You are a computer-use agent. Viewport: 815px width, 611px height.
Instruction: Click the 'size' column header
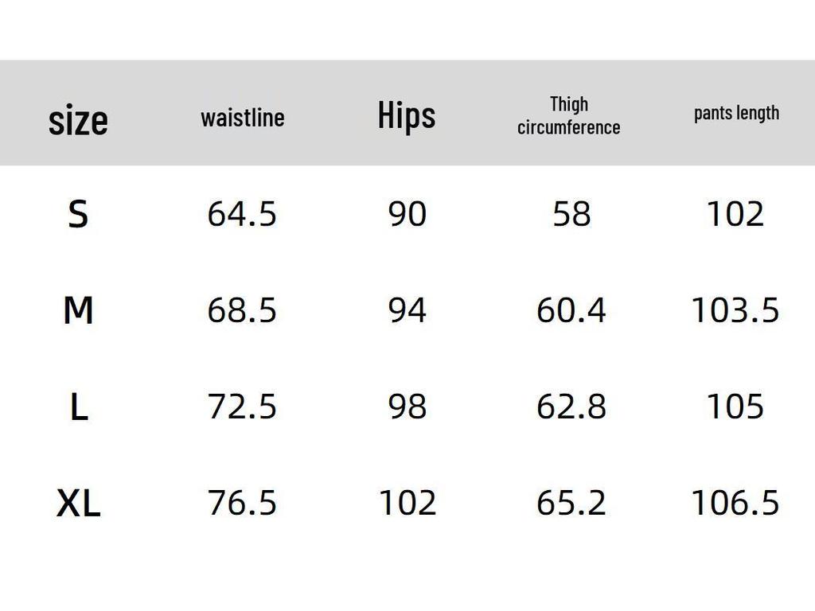tap(78, 121)
